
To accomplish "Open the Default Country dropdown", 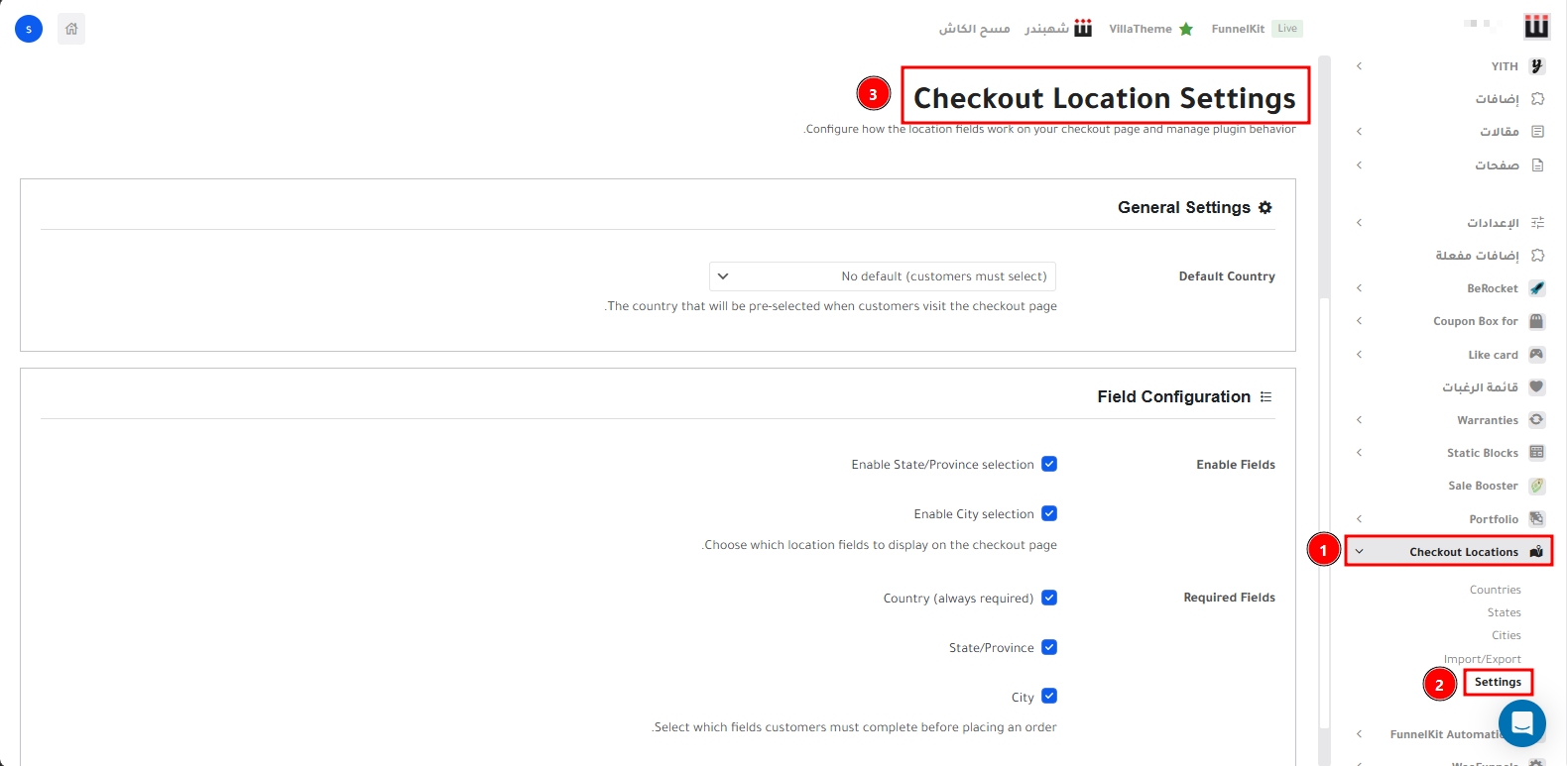I will click(x=883, y=276).
